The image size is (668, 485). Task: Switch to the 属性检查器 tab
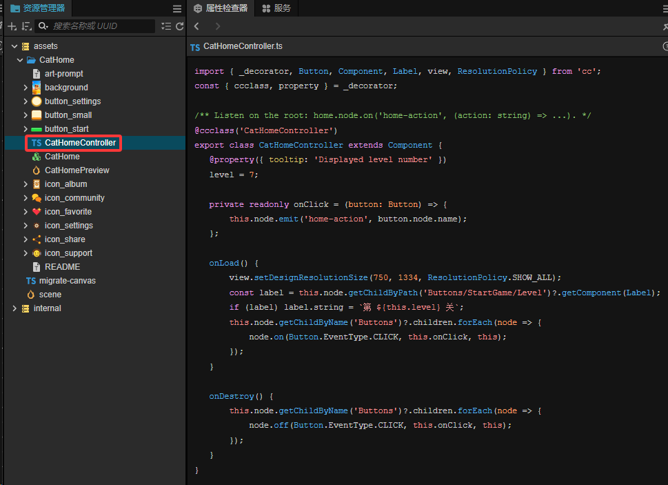click(x=221, y=8)
